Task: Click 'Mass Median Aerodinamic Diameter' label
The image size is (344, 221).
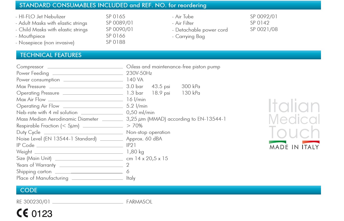Action: [x=57, y=119]
